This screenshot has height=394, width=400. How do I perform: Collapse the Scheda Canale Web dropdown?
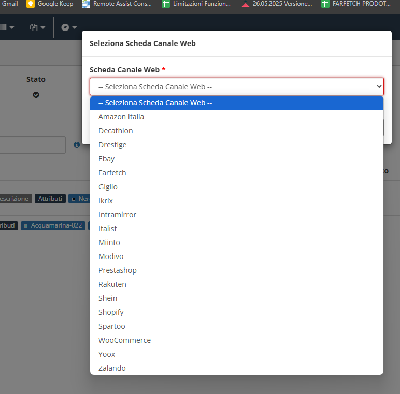(236, 86)
